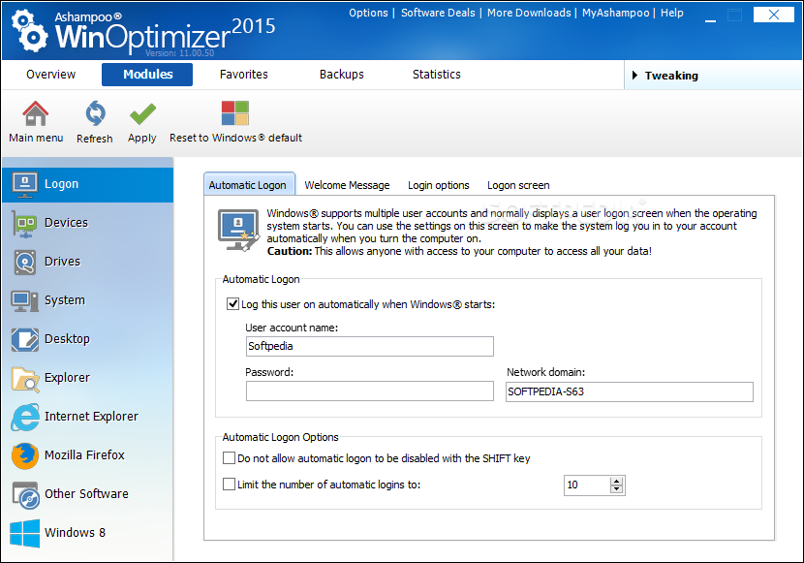Open the Backups tab
This screenshot has height=563, width=804.
[342, 75]
